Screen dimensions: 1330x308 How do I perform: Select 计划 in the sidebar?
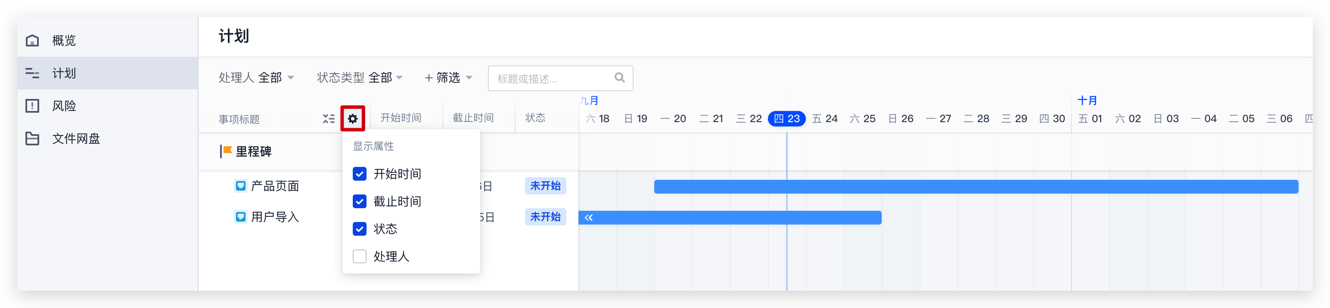coord(107,73)
